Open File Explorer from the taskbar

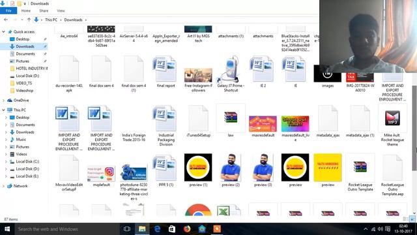142,229
